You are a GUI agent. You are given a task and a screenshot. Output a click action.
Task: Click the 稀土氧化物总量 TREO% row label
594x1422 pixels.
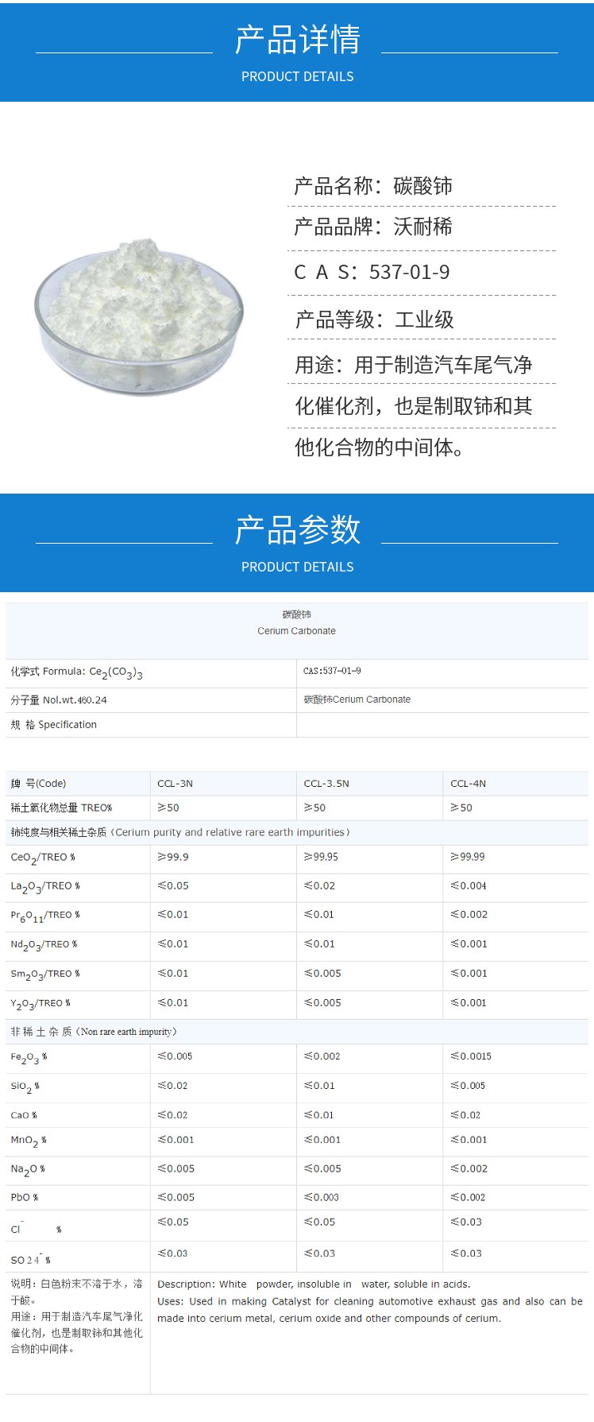click(61, 808)
